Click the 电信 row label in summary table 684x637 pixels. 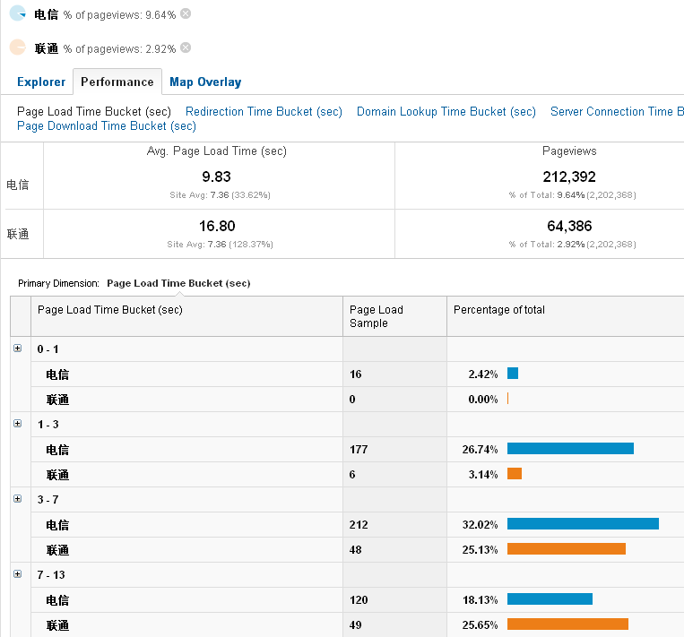point(17,185)
